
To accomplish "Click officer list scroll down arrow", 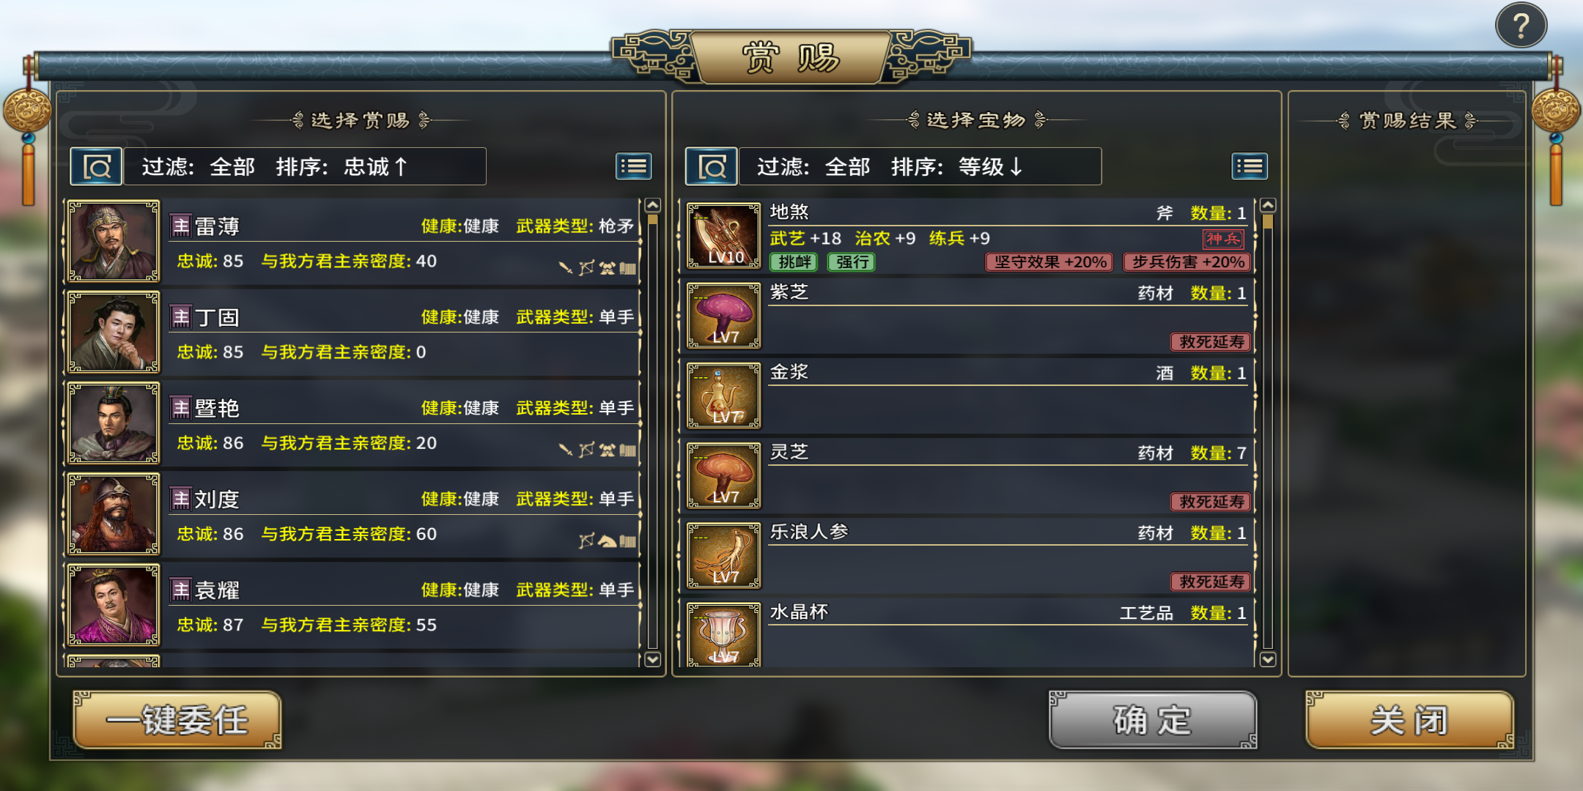I will (x=652, y=659).
